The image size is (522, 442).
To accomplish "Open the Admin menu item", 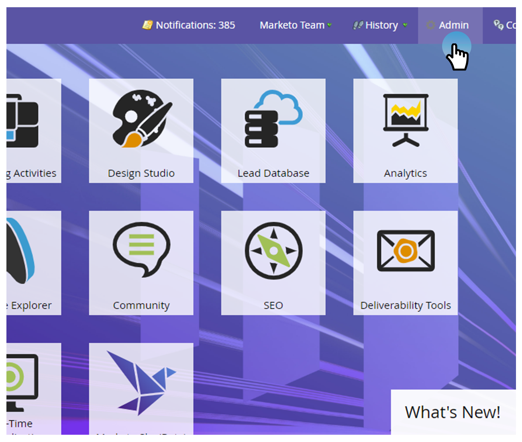I will tap(453, 25).
